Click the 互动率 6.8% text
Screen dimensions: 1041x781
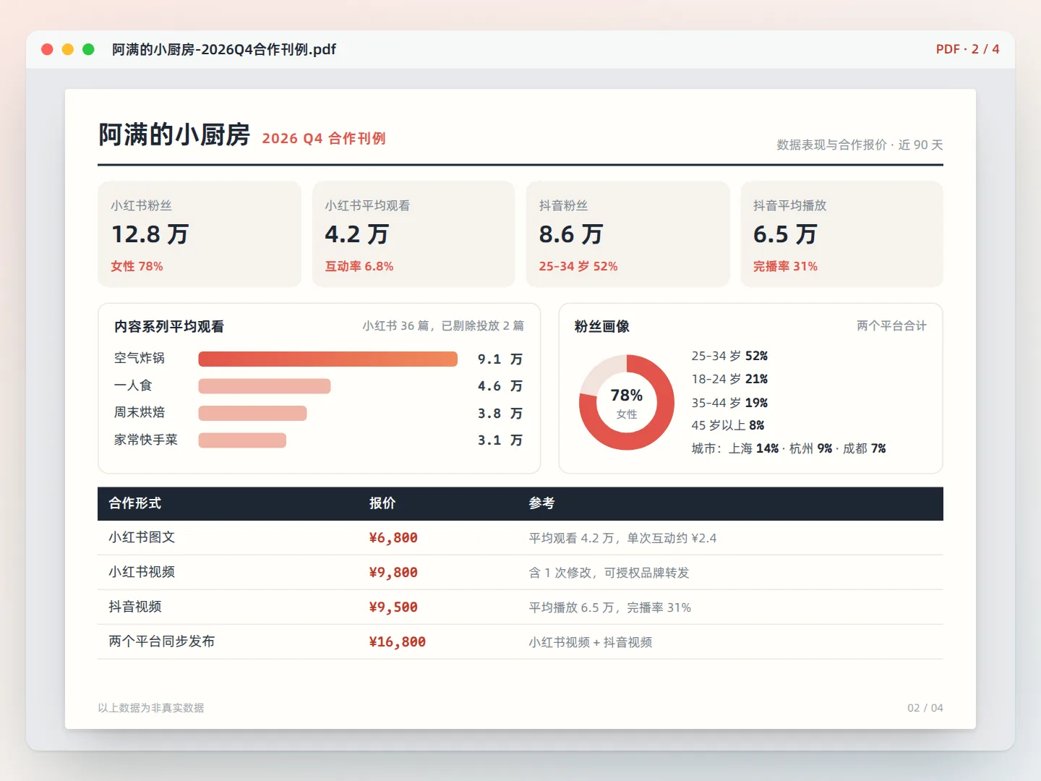(x=359, y=266)
